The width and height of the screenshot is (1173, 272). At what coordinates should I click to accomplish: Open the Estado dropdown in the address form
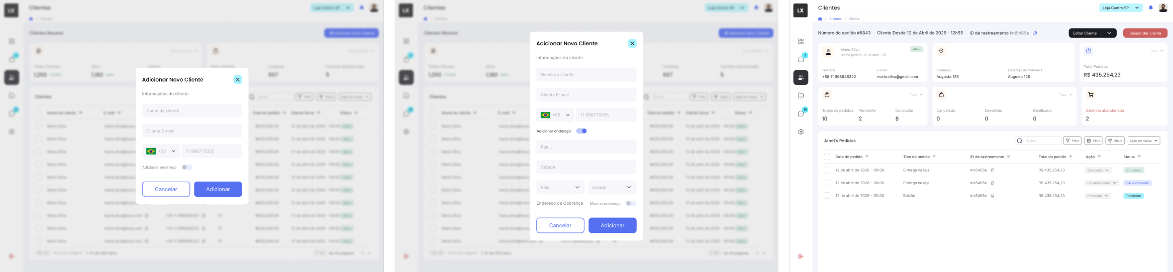(x=612, y=187)
